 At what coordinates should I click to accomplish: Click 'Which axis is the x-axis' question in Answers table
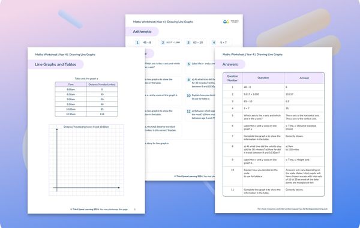[x=262, y=117]
